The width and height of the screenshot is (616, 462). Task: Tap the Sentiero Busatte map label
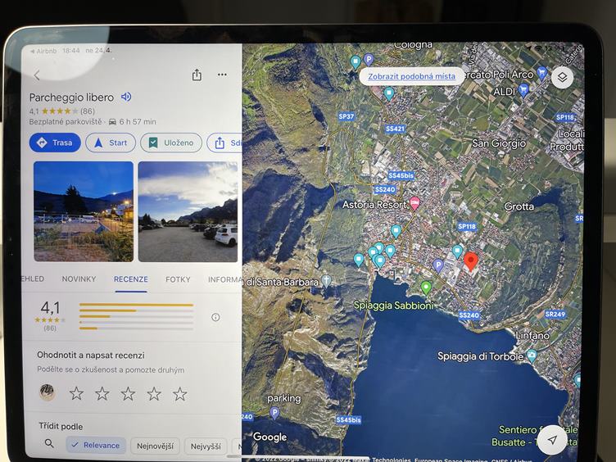coord(534,436)
